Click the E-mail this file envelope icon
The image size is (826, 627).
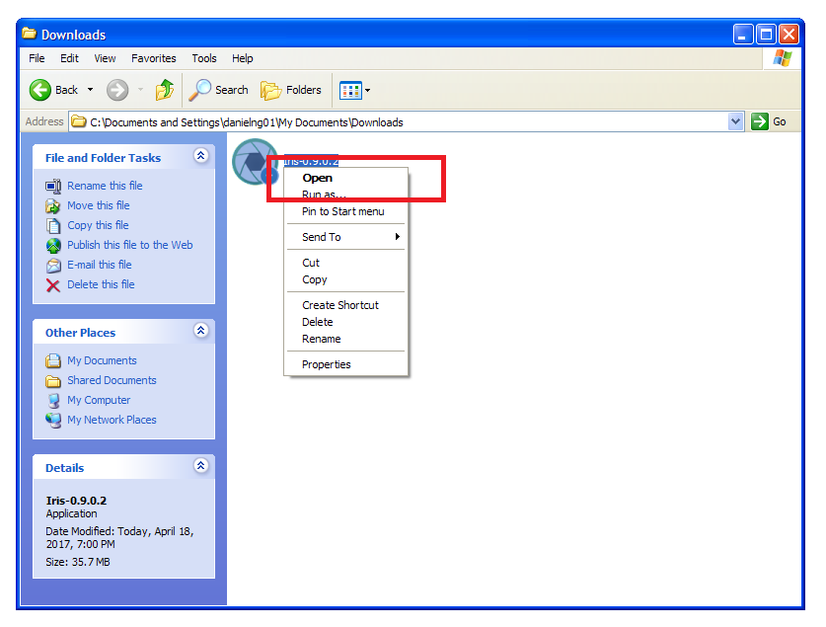coord(53,265)
